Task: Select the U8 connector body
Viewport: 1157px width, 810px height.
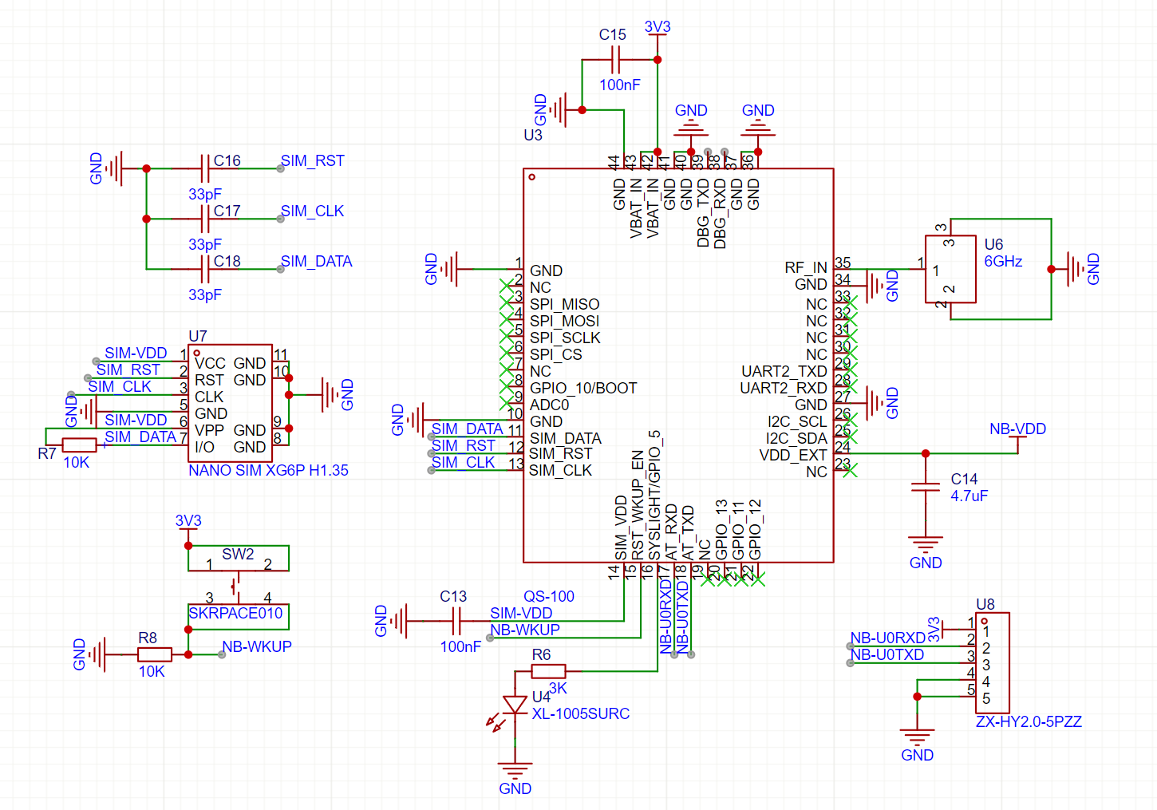Action: 992,662
